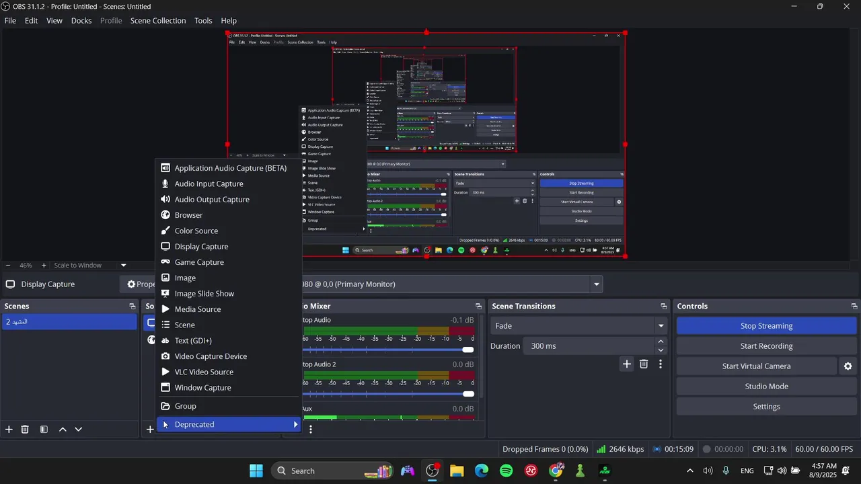
Task: Pop out the Audio Mixer dock
Action: (478, 307)
